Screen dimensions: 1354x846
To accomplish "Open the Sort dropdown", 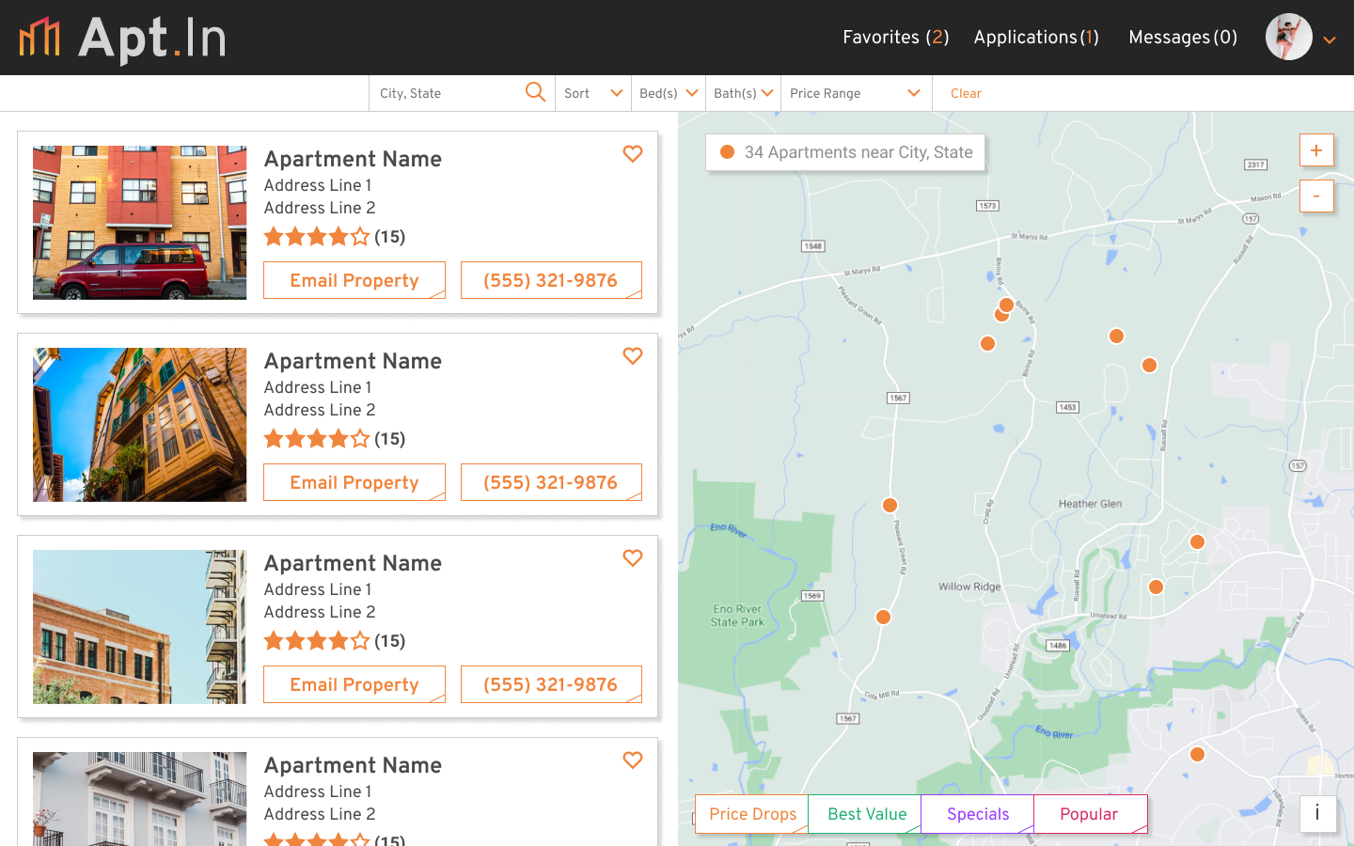I will 593,93.
